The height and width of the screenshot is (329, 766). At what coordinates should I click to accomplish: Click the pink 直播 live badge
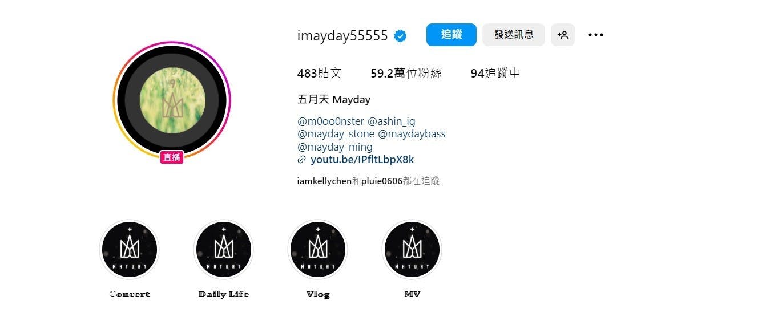[172, 157]
